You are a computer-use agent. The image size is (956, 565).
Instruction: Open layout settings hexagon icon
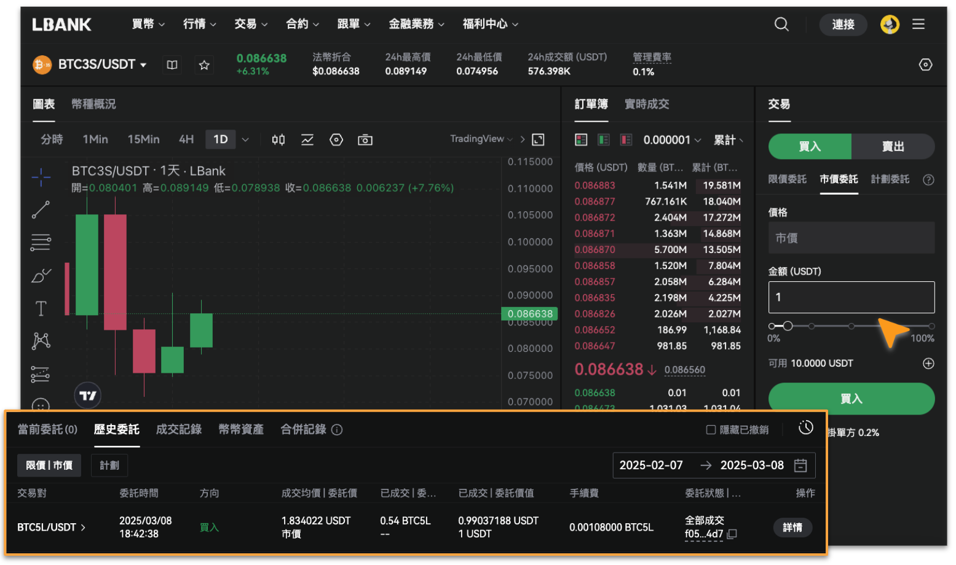point(925,64)
